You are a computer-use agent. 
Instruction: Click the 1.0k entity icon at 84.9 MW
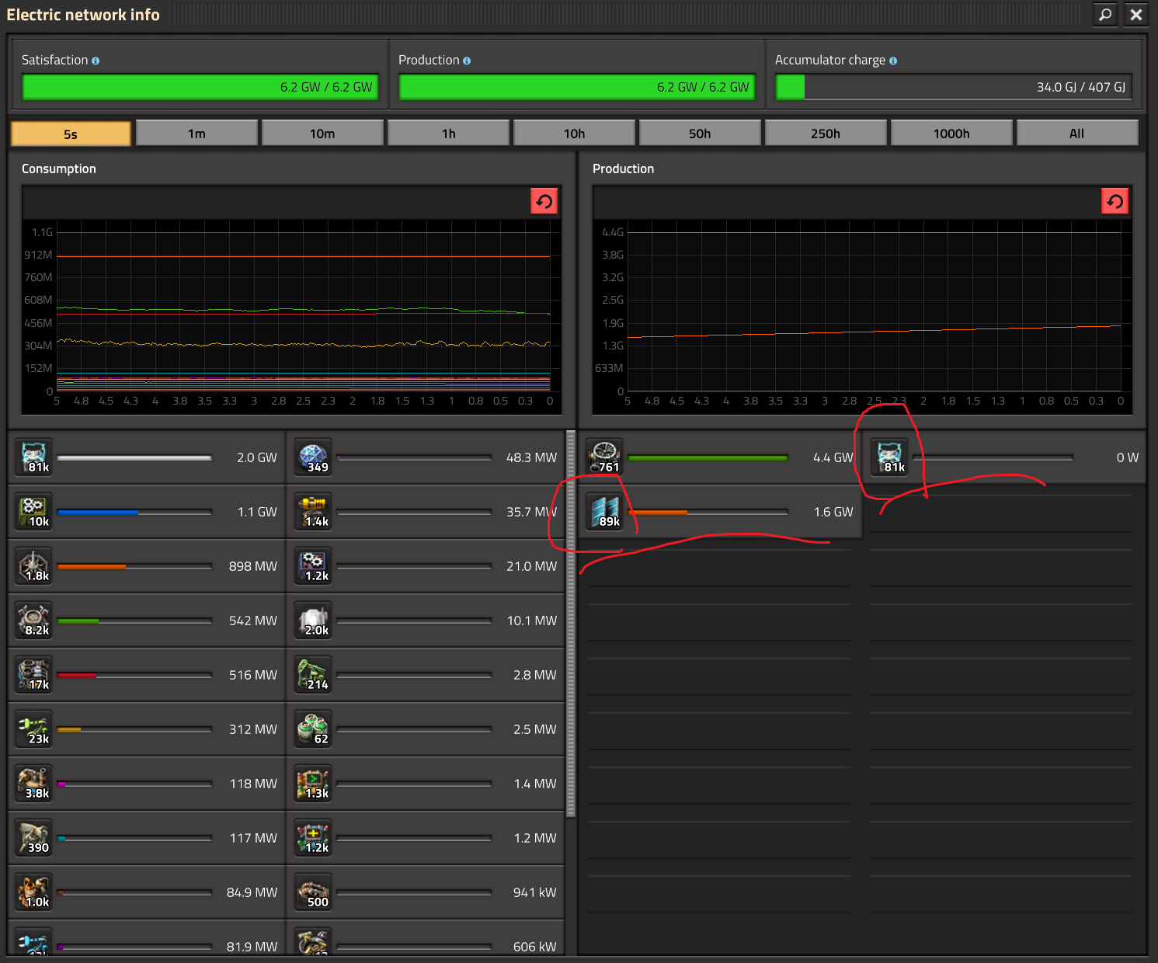coord(34,892)
